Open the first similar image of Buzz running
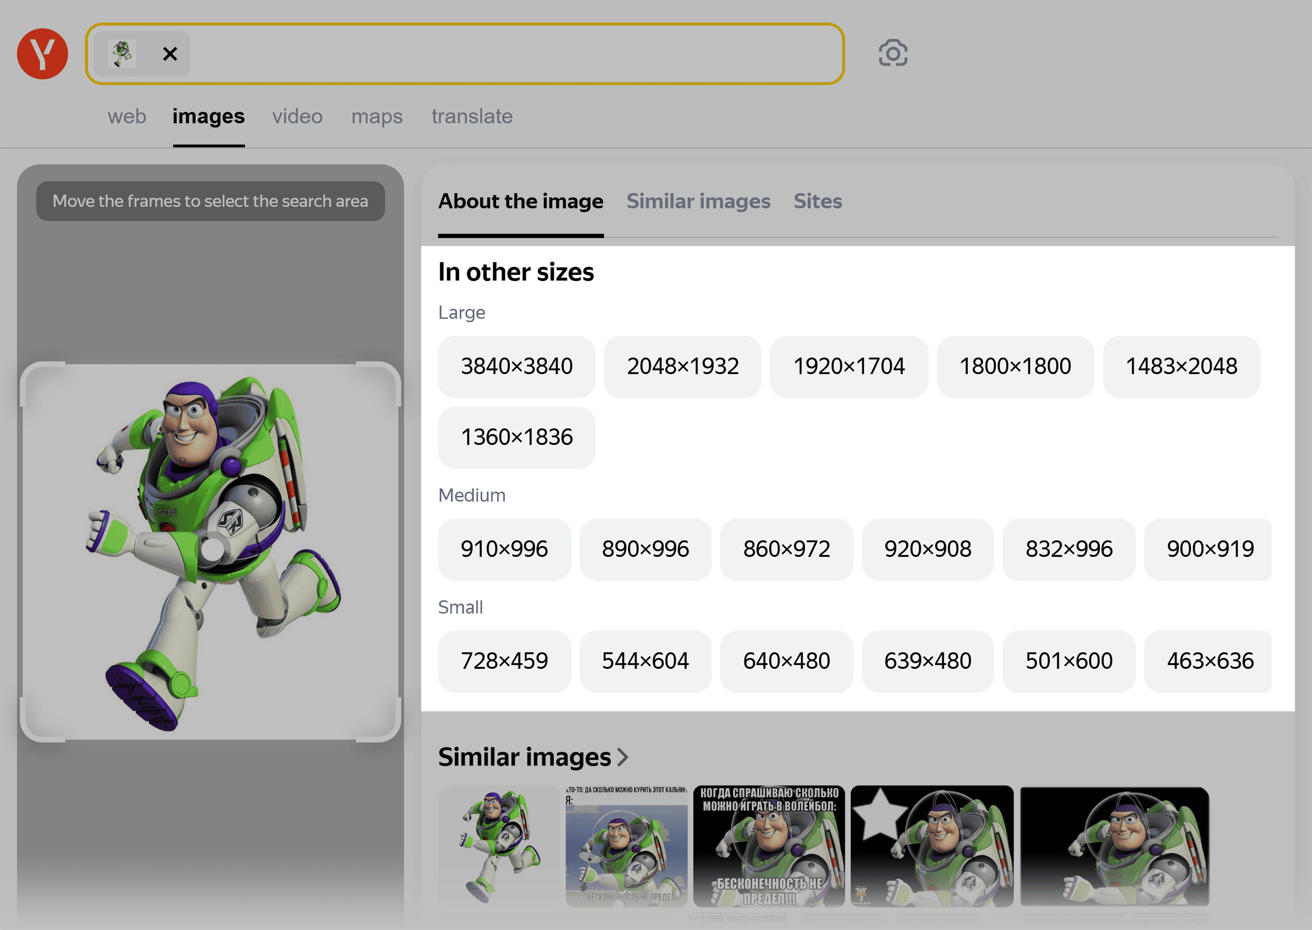The height and width of the screenshot is (930, 1312). click(499, 847)
